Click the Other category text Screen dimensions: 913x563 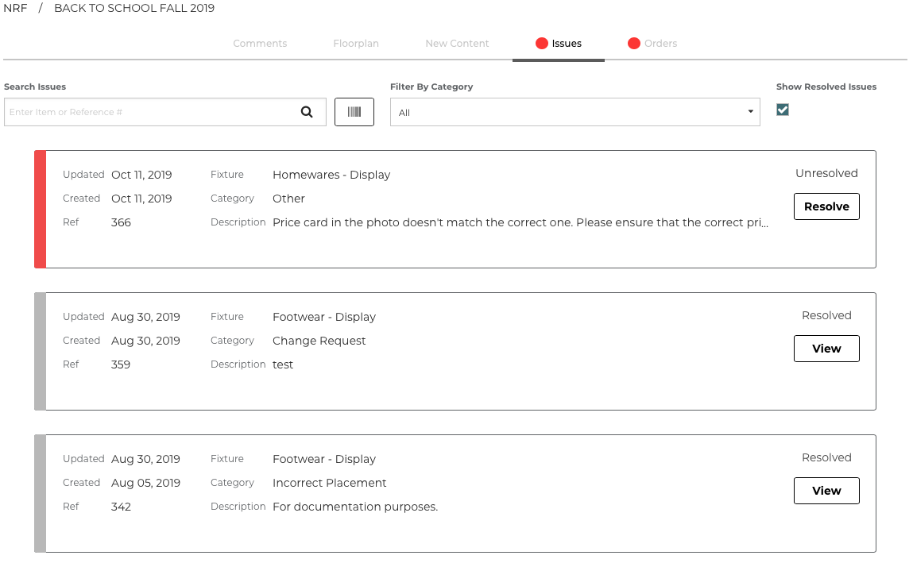(x=288, y=199)
